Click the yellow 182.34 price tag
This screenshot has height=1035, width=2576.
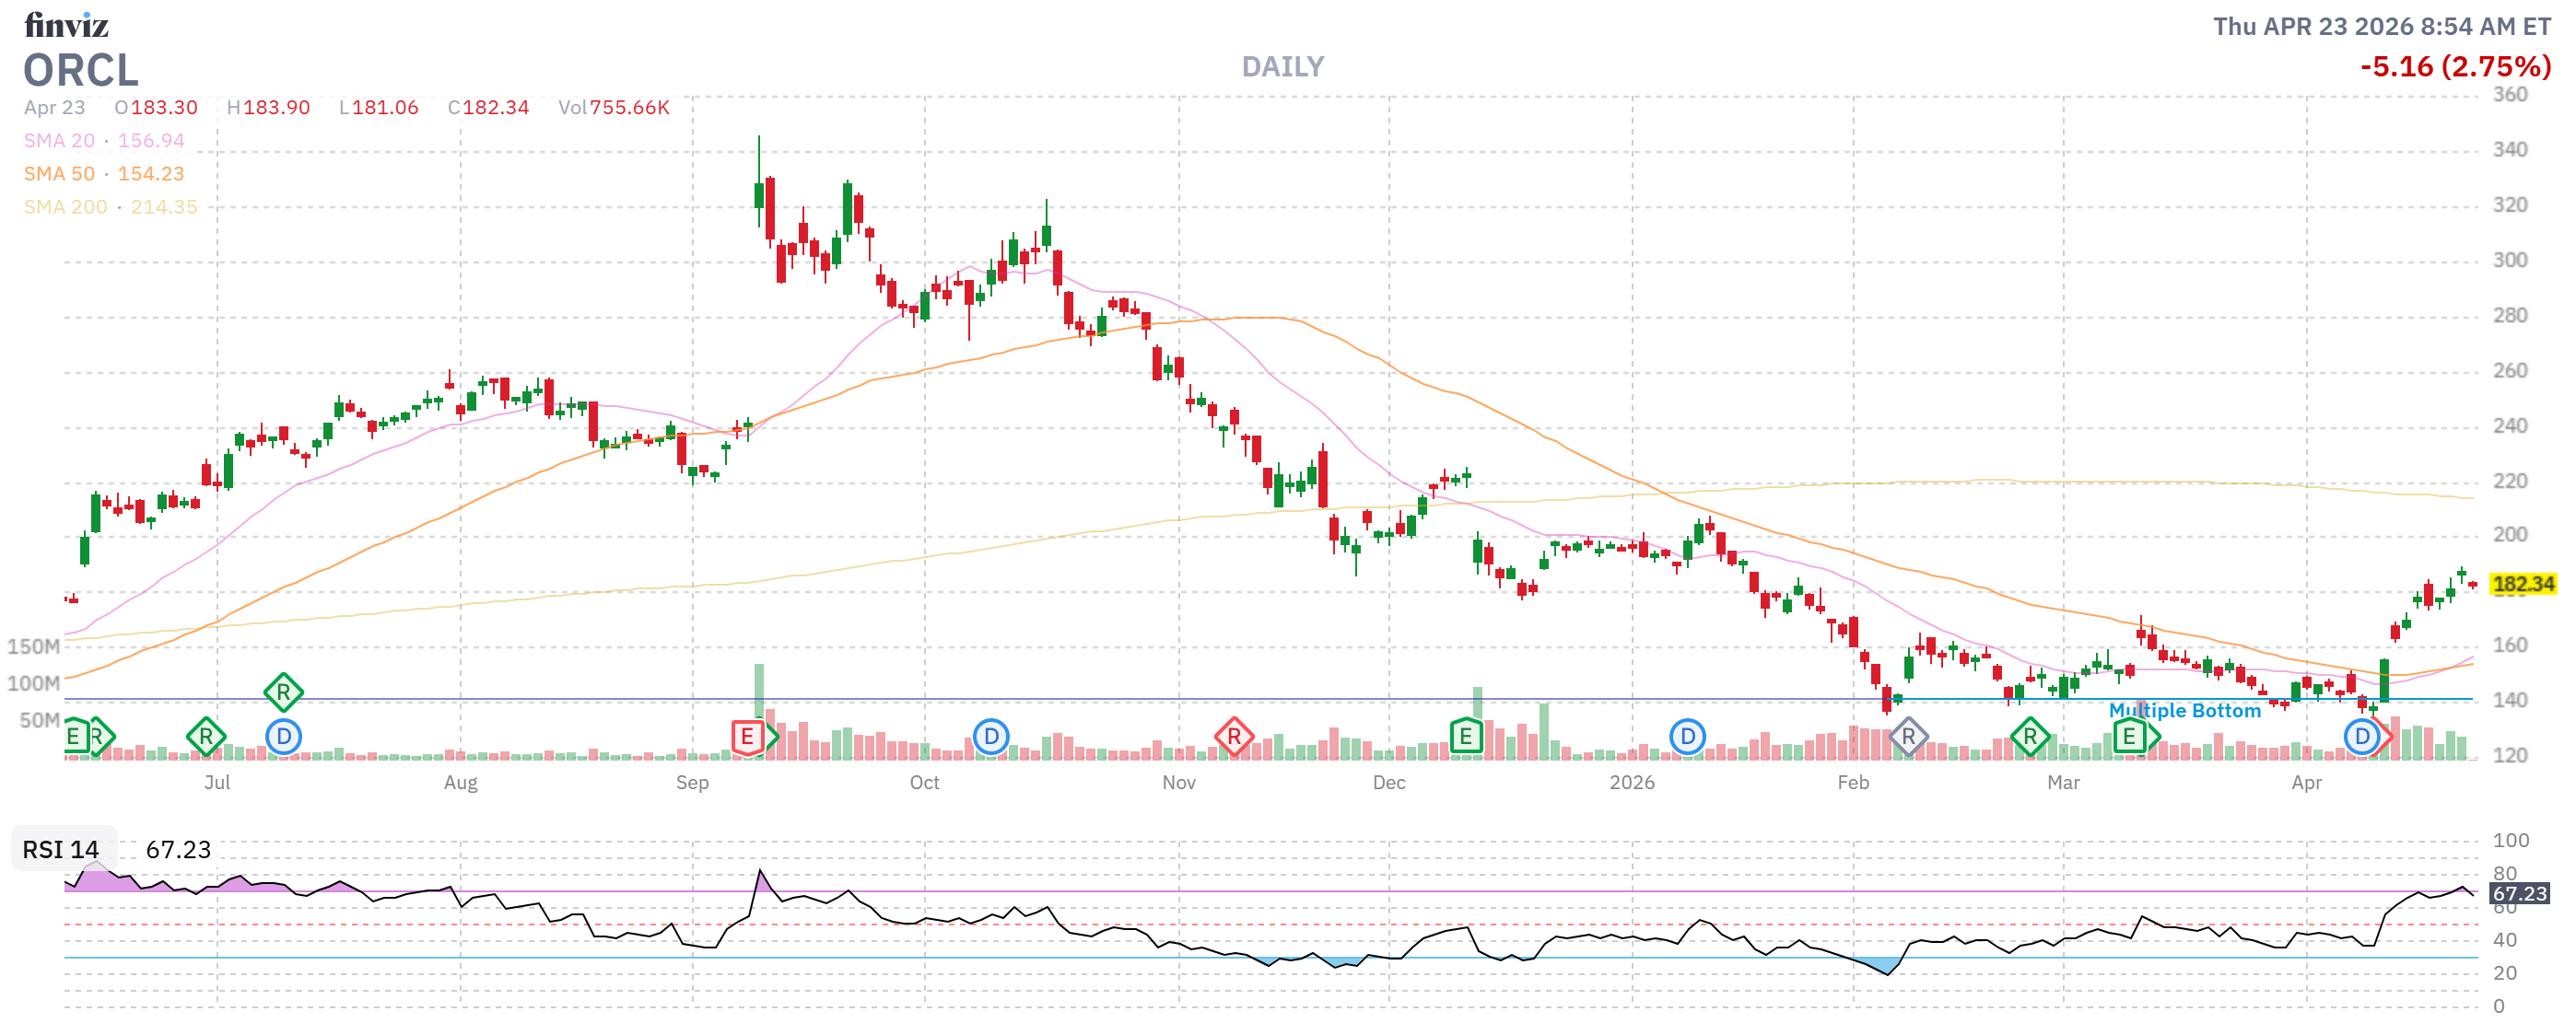[2522, 584]
